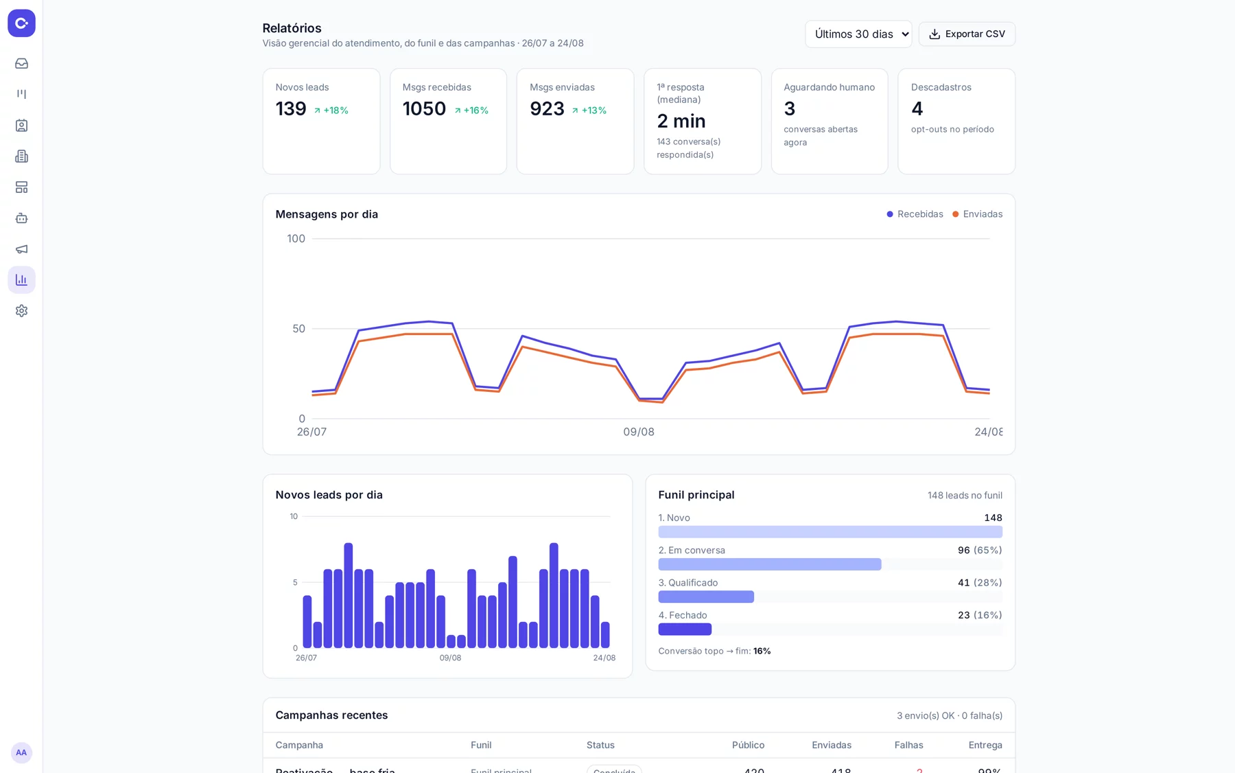The height and width of the screenshot is (773, 1235).
Task: Click the 96 (65%) funnel value
Action: (x=980, y=551)
